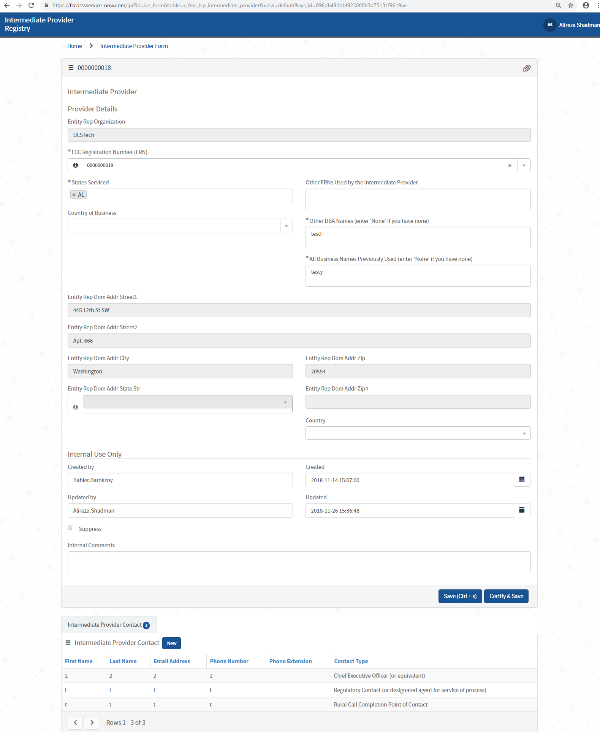Click the paperclip attachment icon
The width and height of the screenshot is (600, 732).
[x=526, y=68]
